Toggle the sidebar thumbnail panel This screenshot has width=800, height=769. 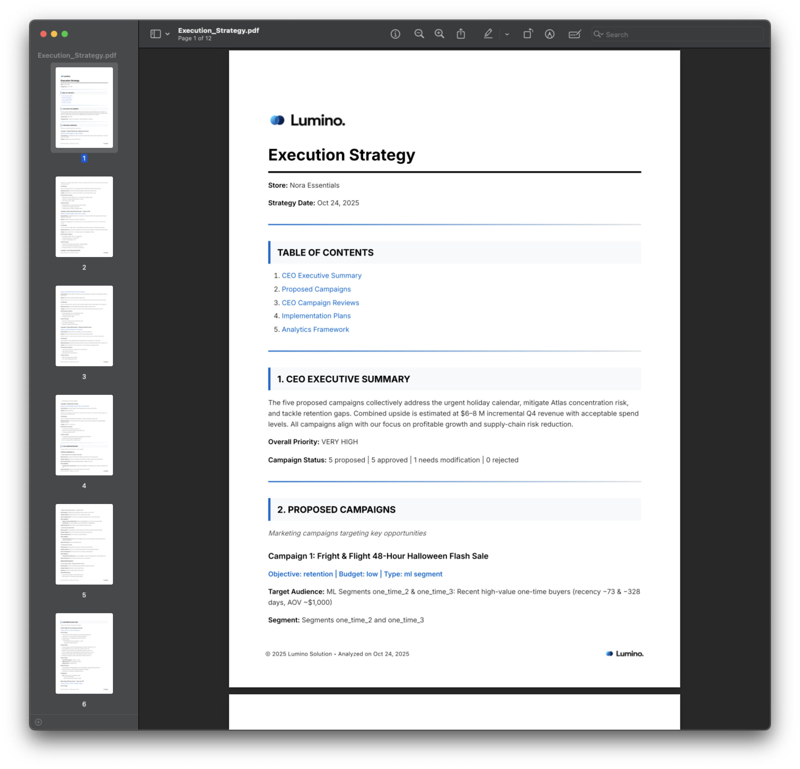[156, 33]
